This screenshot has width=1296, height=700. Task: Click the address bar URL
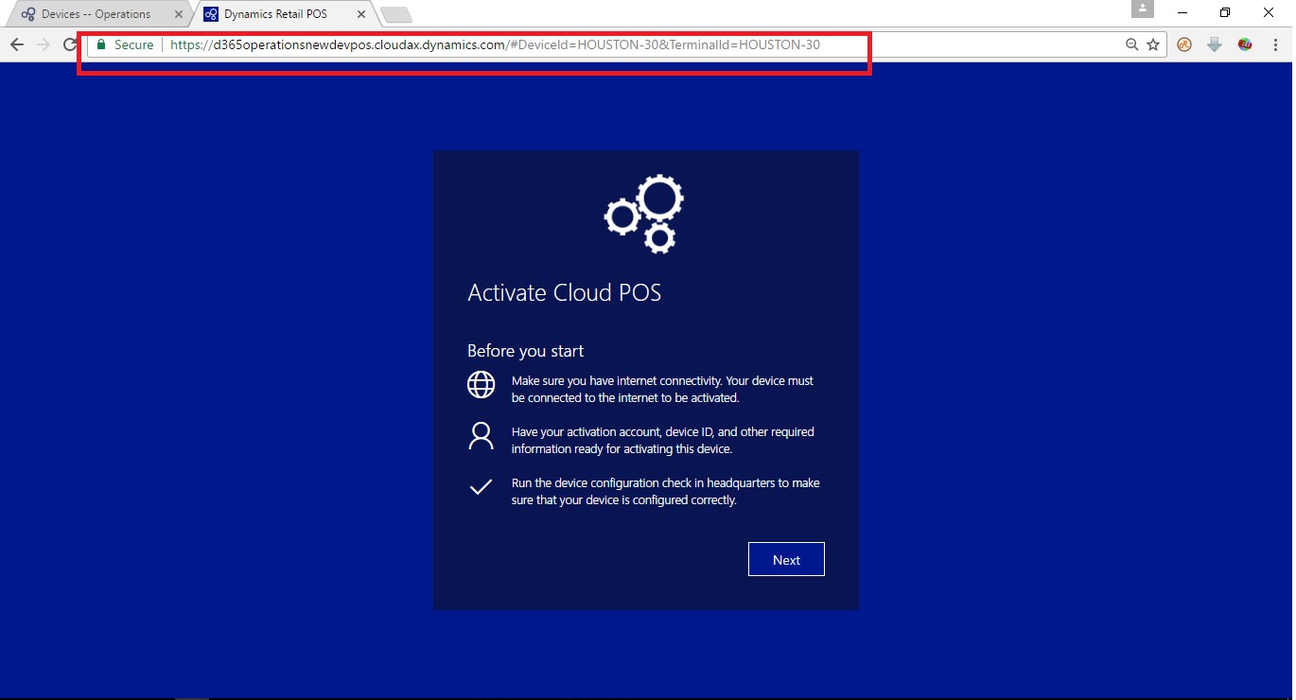tap(495, 44)
